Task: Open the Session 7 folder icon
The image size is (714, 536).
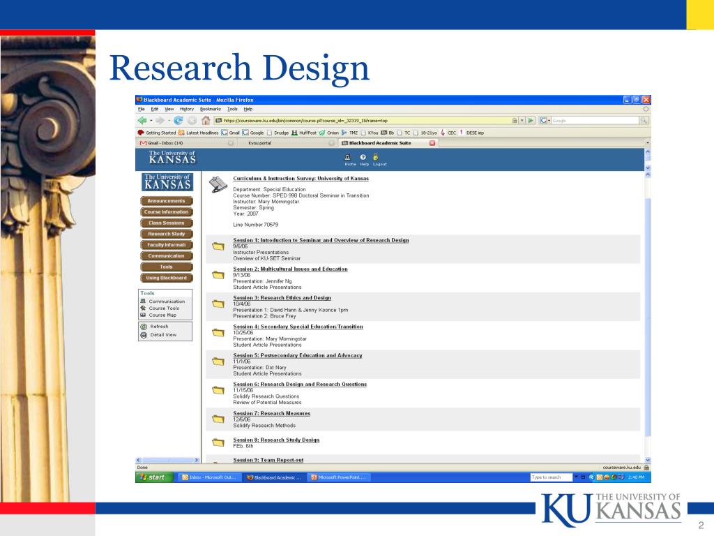Action: coord(218,419)
